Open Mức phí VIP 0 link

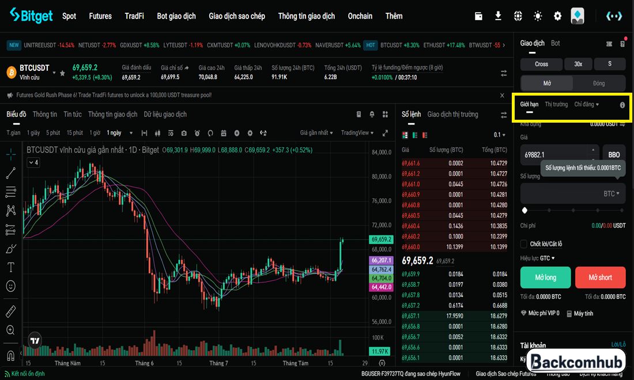[540, 313]
